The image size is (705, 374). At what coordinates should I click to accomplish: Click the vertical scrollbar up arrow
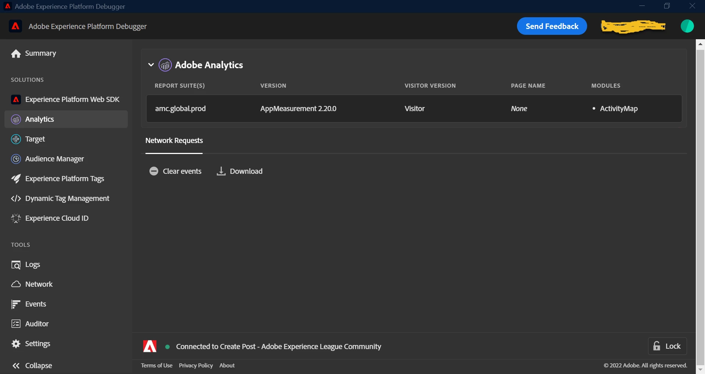[x=700, y=44]
